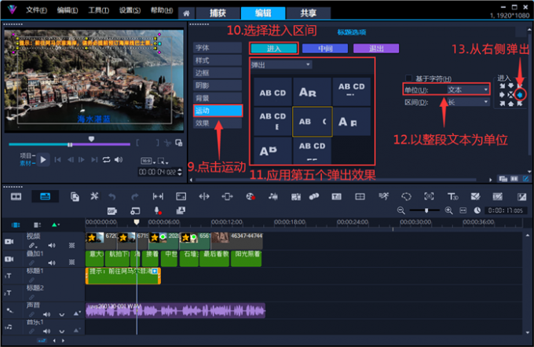Click the undo arrow in timeline toolbar
The image size is (534, 347).
pos(112,196)
